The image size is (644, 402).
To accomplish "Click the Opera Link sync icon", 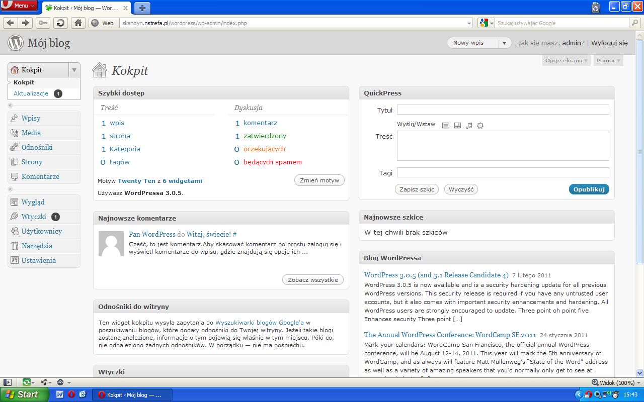I will [26, 382].
